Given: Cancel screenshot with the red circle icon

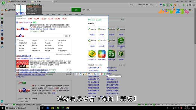Looking at the screenshot, I should click(x=102, y=74).
